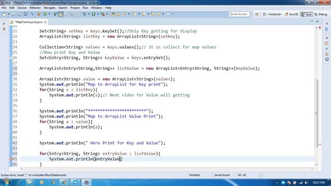
Task: Open the Run configurations dropdown arrow
Action: pos(98,14)
